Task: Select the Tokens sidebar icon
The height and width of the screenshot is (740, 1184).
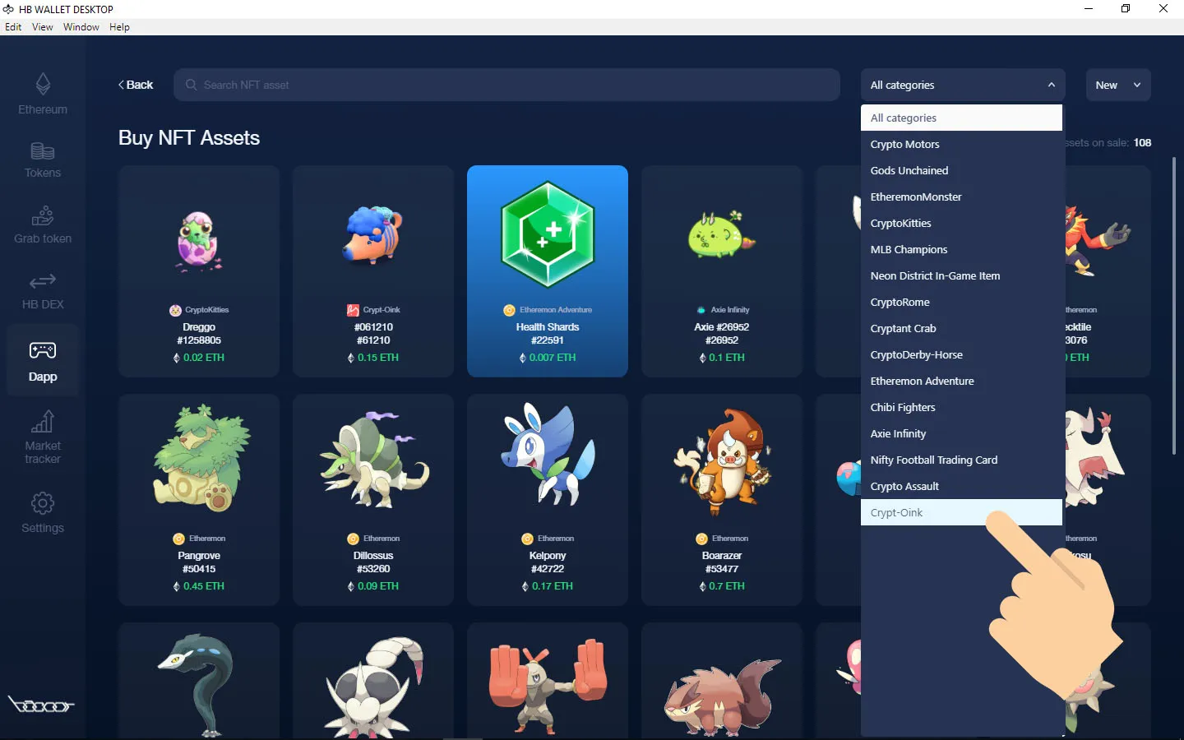Action: [x=43, y=152]
